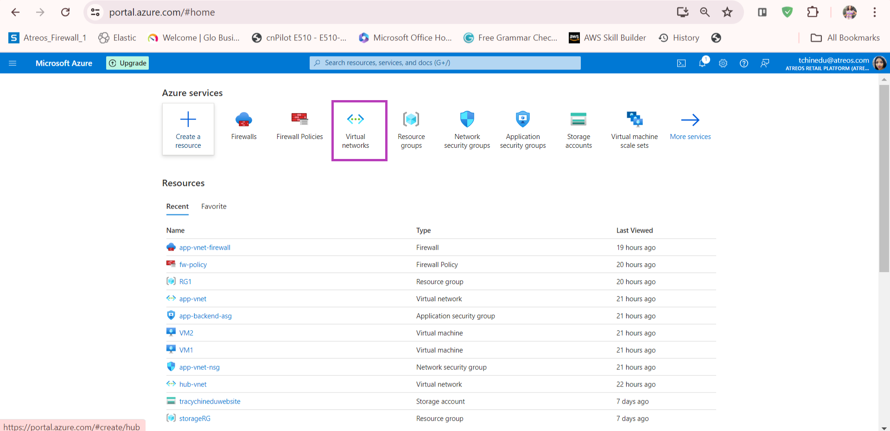Viewport: 890px width, 431px height.
Task: Open the VM1 virtual machine
Action: pyautogui.click(x=186, y=350)
